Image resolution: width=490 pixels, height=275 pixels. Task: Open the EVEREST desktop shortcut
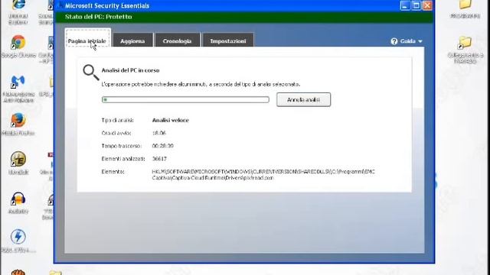point(18,163)
